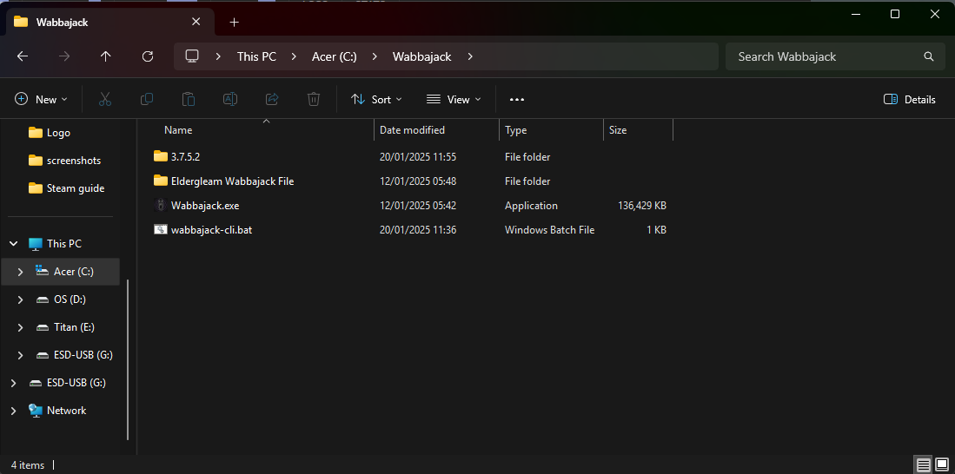Click the navigation pane scrollbar

[x=128, y=359]
